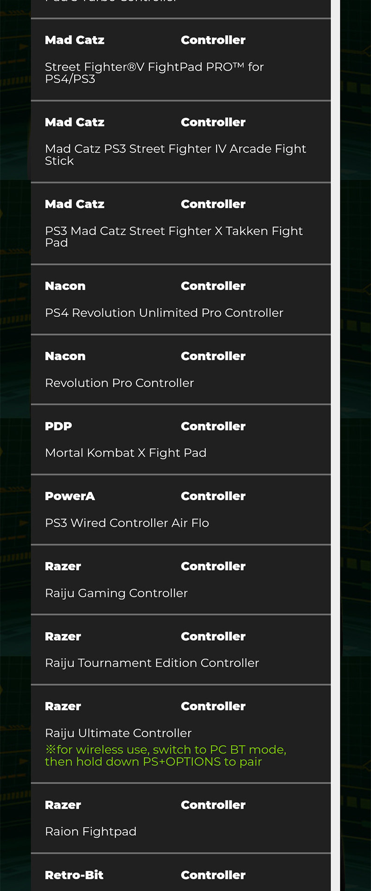Select the Raiju Ultimate Controller name
371x891 pixels.
[x=118, y=733]
